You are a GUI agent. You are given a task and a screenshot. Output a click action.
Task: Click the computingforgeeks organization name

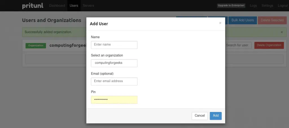pos(68,45)
